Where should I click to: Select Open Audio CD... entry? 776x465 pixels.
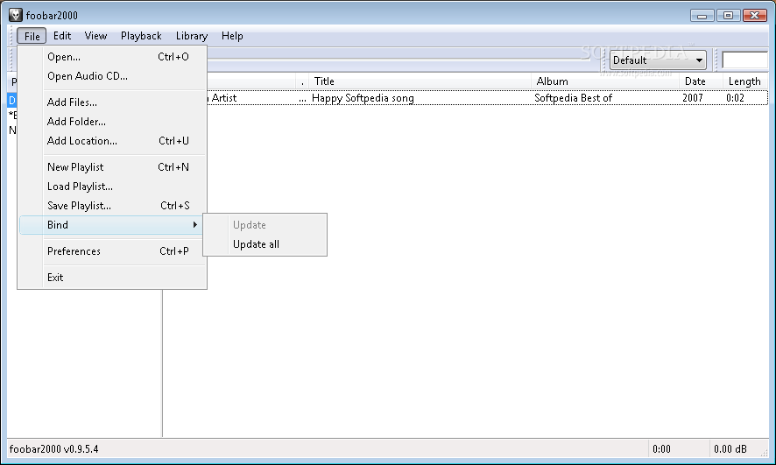point(112,76)
